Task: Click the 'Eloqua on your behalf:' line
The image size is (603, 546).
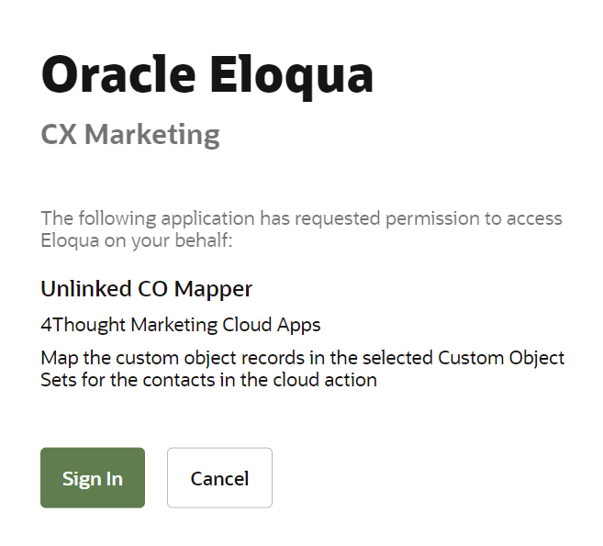Action: (137, 240)
